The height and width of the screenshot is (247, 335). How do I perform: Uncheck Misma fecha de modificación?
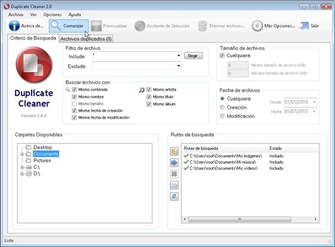coord(74,117)
